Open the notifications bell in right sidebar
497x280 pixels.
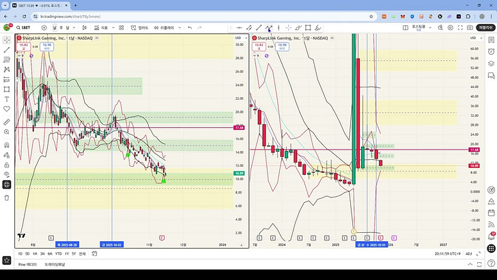[492, 236]
